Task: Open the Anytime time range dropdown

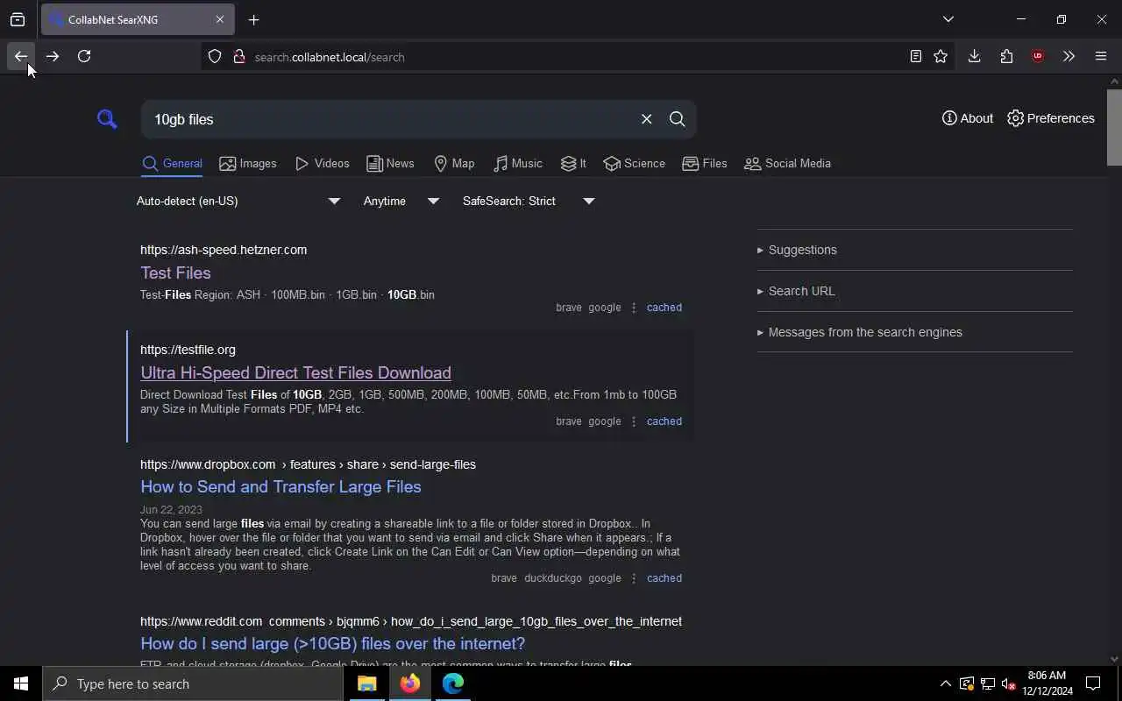Action: click(x=401, y=201)
